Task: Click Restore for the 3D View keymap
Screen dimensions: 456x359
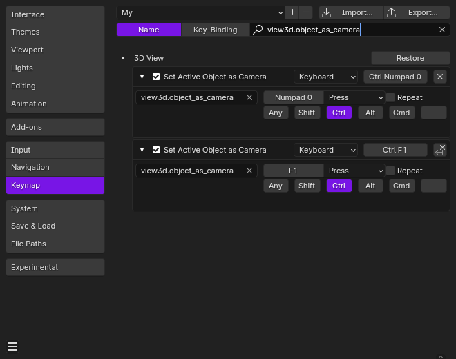Action: [x=410, y=58]
